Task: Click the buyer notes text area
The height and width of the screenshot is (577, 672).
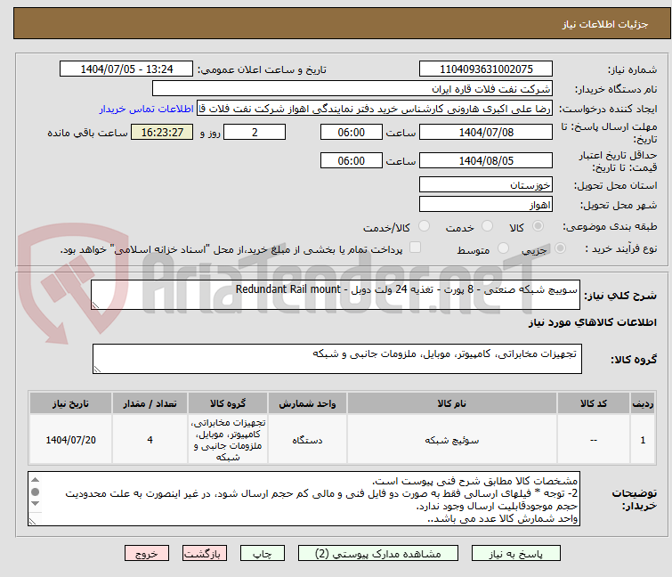Action: click(304, 499)
